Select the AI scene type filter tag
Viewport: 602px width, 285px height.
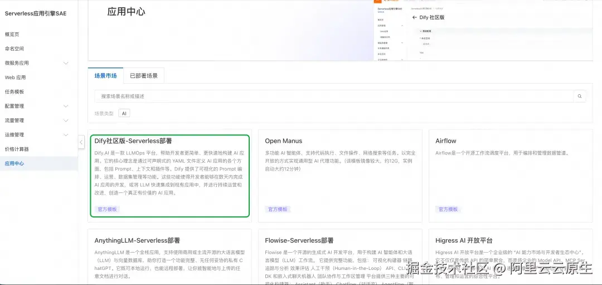[x=124, y=113]
